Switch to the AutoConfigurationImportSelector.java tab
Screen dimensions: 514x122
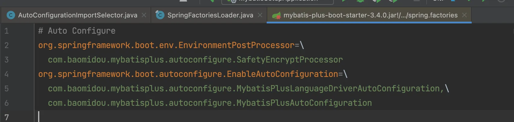77,15
